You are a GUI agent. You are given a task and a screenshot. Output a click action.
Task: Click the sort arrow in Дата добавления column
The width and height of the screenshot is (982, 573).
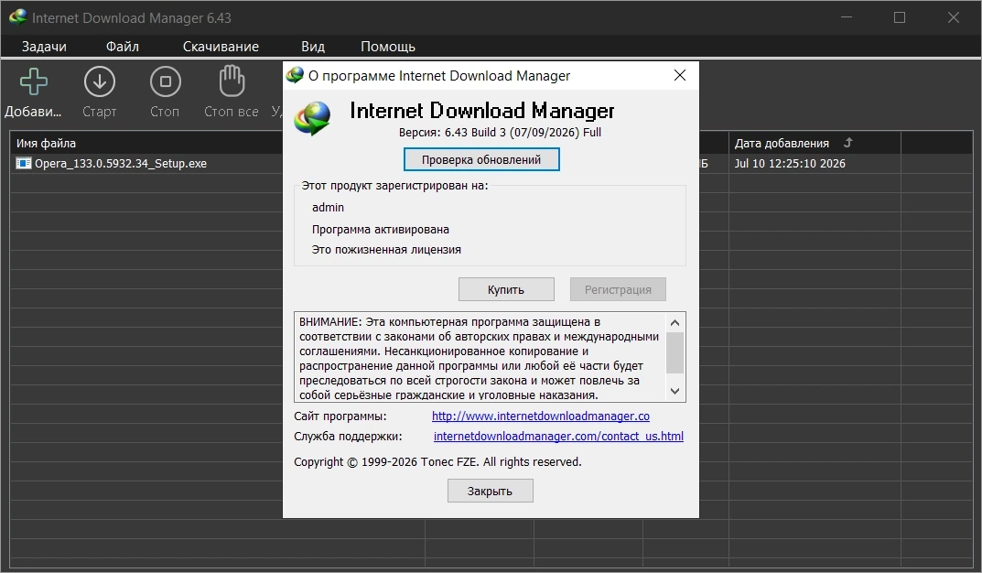click(848, 143)
